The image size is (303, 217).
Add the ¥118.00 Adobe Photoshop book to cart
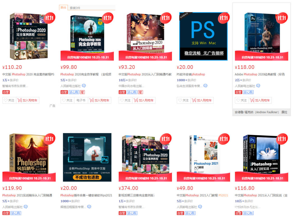tap(260, 100)
